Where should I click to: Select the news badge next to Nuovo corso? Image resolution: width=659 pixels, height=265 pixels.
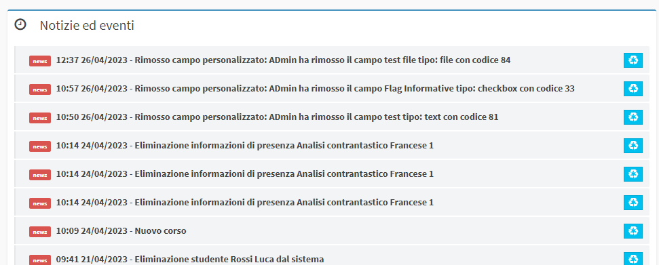[40, 232]
